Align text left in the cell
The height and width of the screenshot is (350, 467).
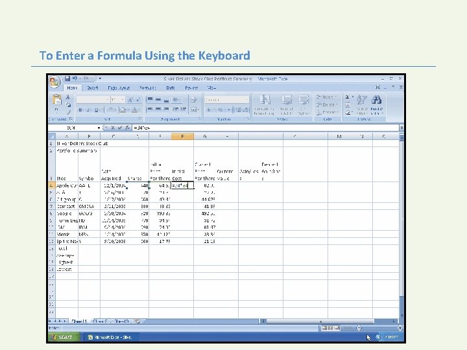coord(150,110)
